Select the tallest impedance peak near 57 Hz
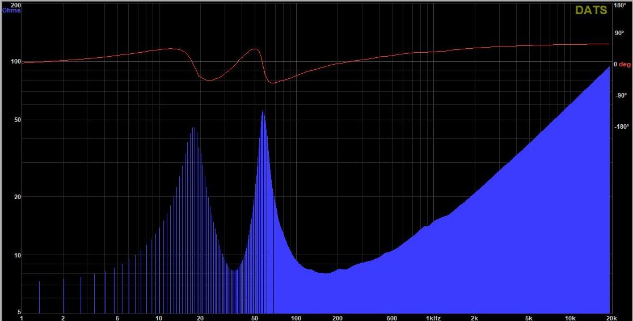This screenshot has width=633, height=321. pyautogui.click(x=263, y=111)
